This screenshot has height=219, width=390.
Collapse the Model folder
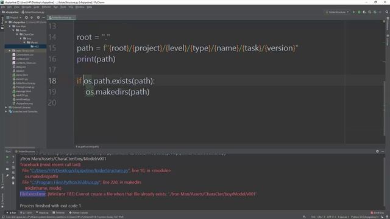coord(24,43)
